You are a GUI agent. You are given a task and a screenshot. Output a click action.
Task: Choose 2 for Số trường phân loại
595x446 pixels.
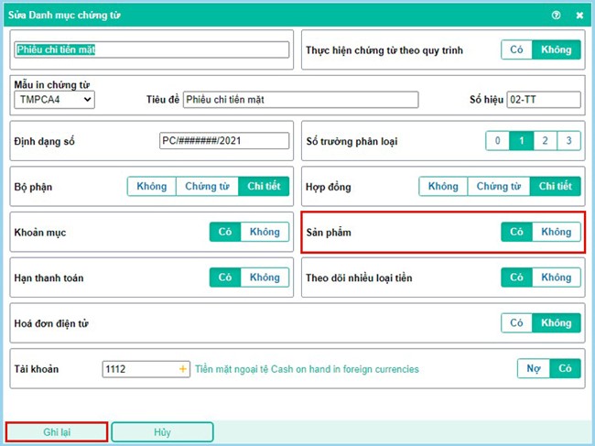pyautogui.click(x=545, y=141)
